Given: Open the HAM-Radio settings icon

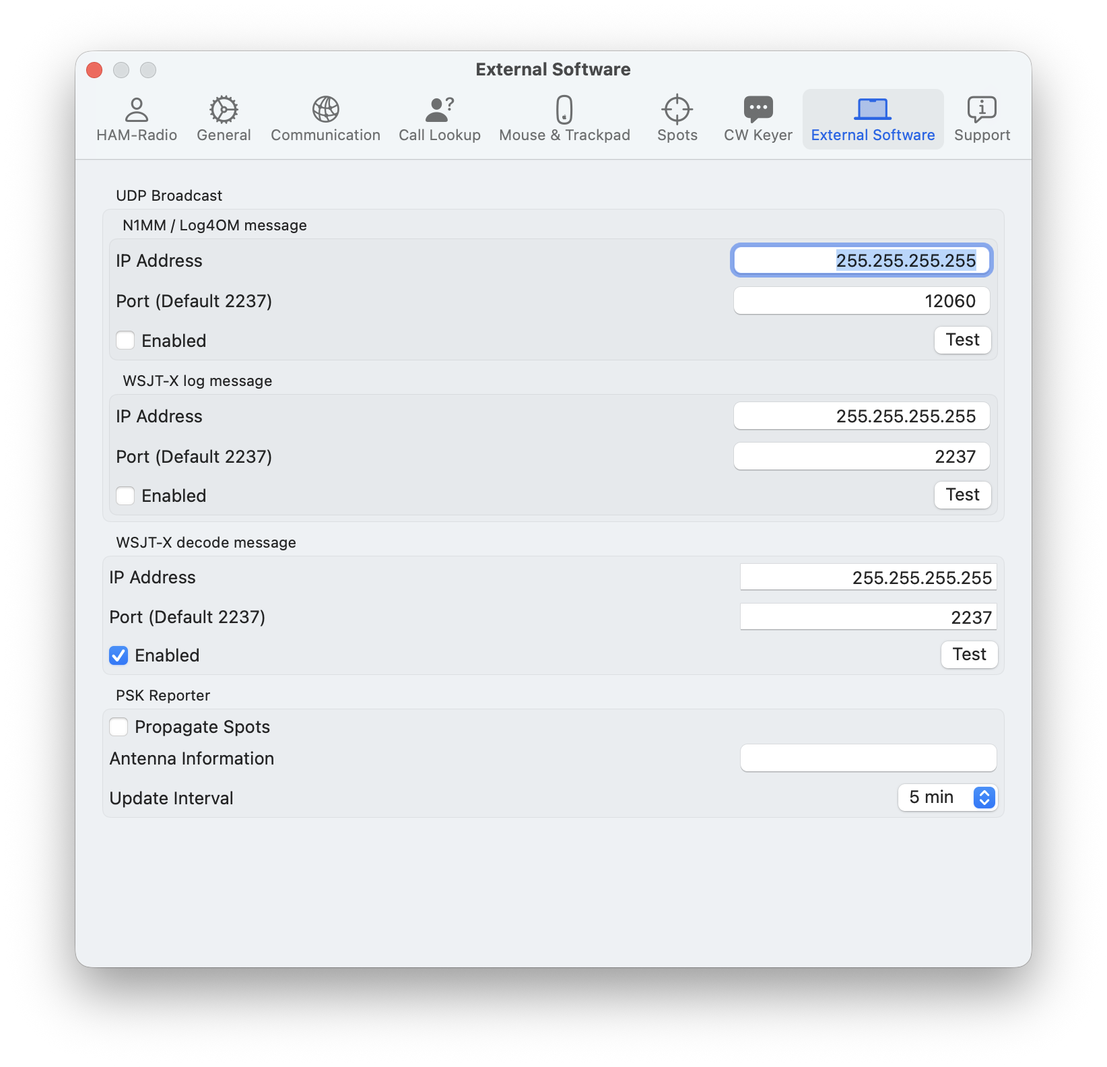Looking at the screenshot, I should [x=137, y=118].
